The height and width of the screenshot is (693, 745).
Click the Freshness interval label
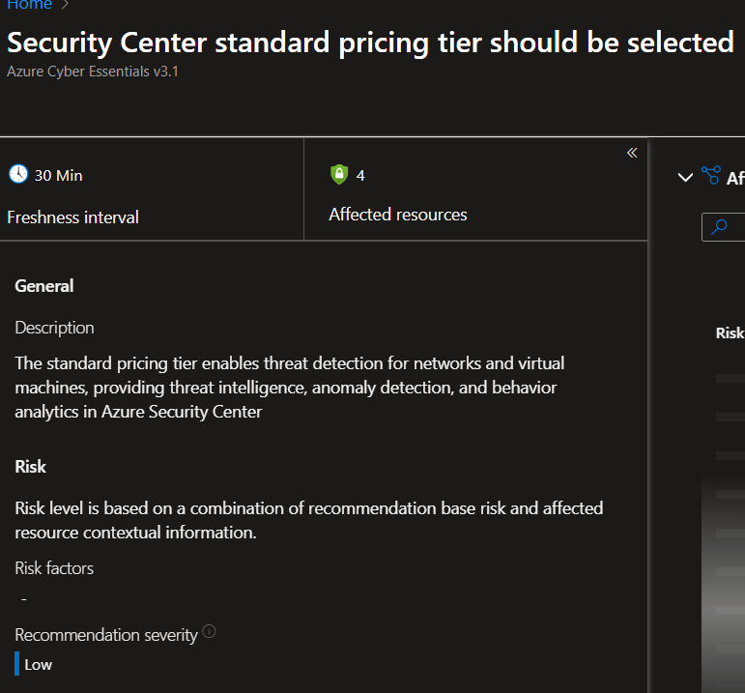tap(72, 217)
